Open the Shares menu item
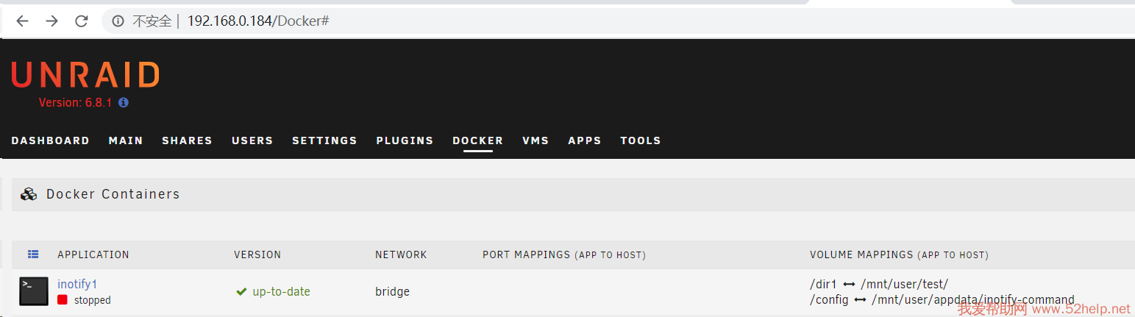The width and height of the screenshot is (1135, 317). (x=187, y=140)
